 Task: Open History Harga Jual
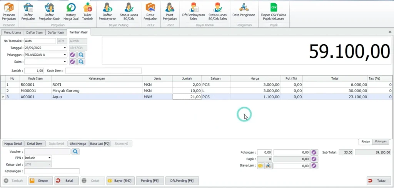point(70,12)
